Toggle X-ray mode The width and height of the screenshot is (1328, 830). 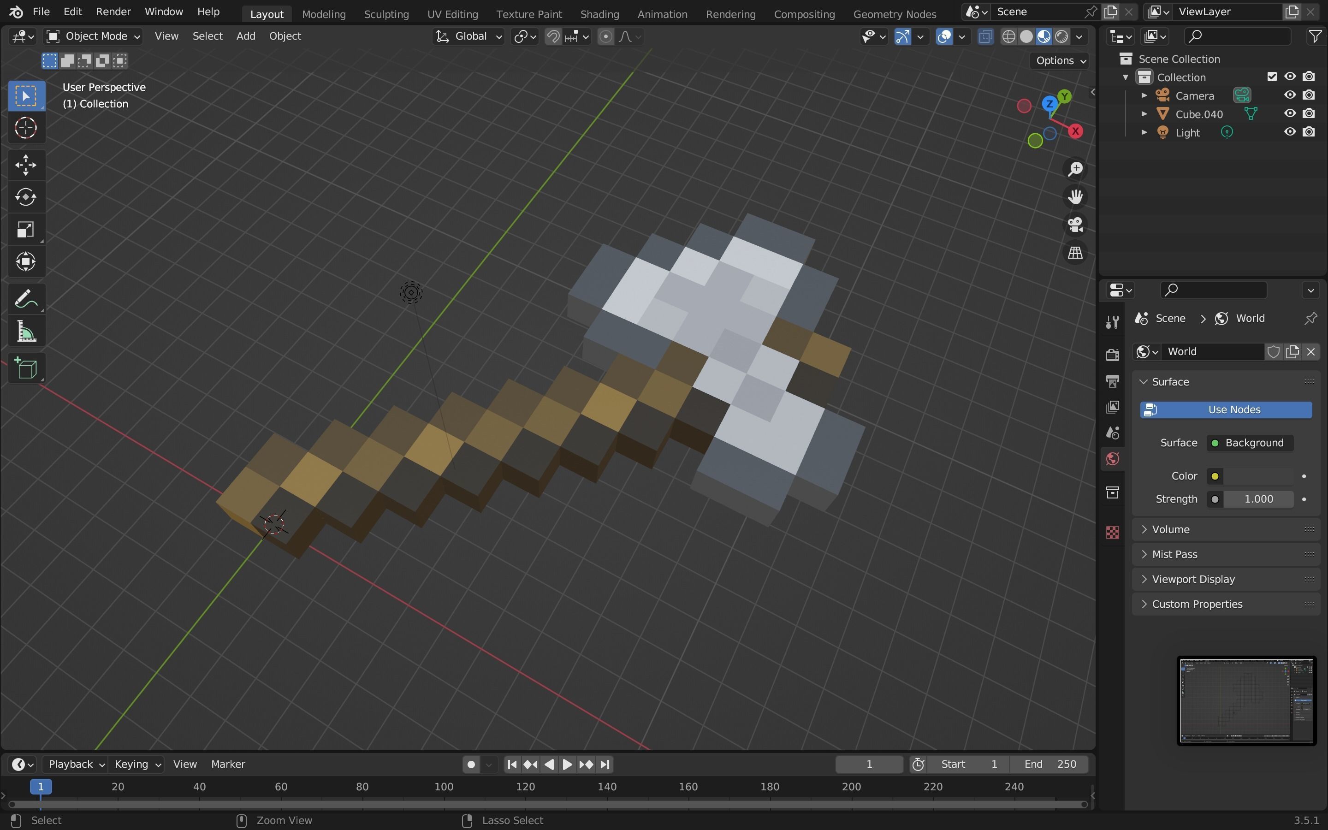(x=985, y=37)
